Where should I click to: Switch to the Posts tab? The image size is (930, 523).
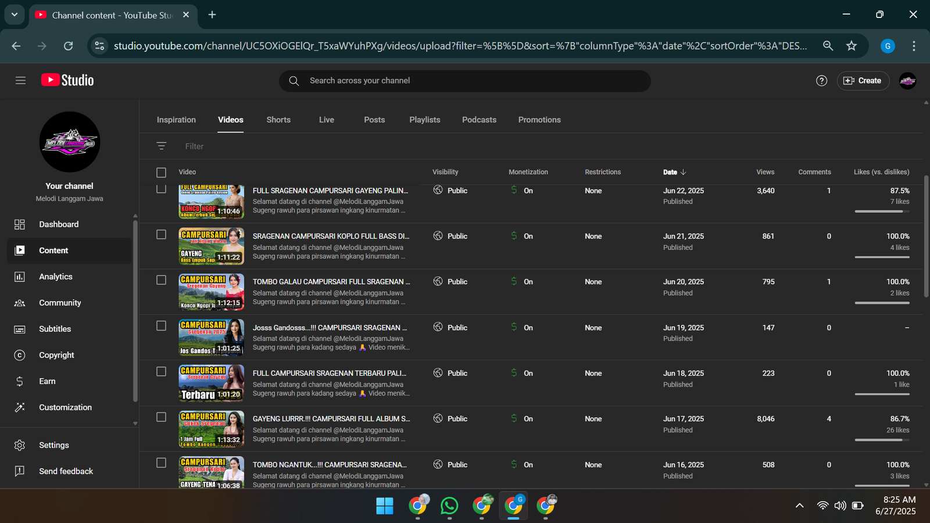pos(374,120)
